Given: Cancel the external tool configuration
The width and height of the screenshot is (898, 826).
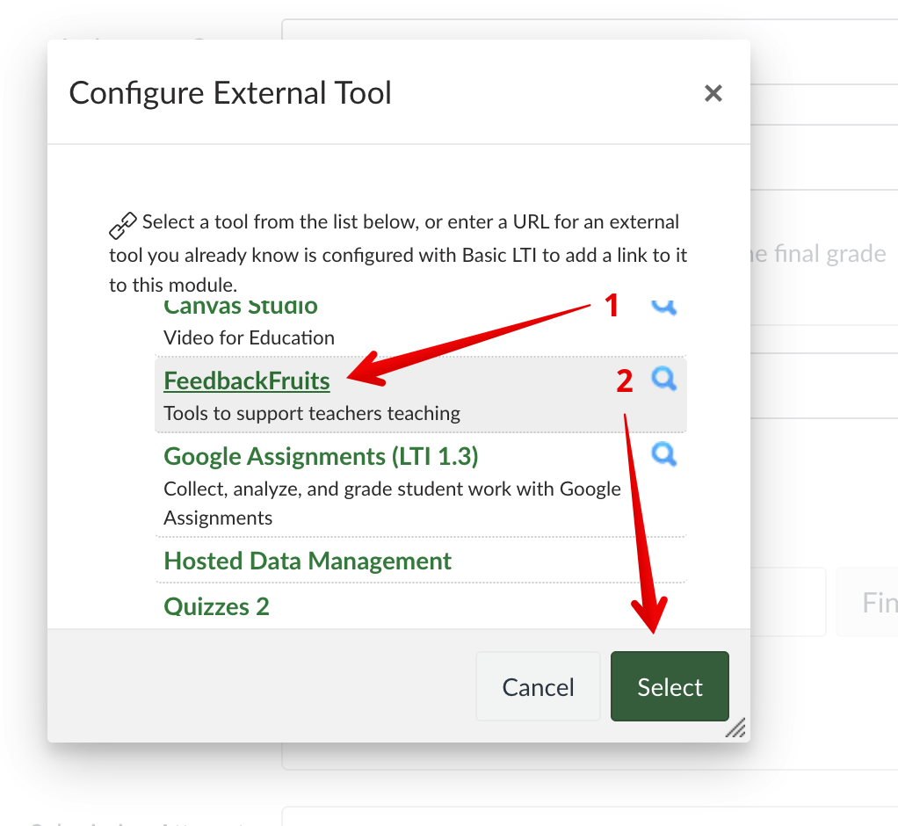Looking at the screenshot, I should click(x=538, y=686).
